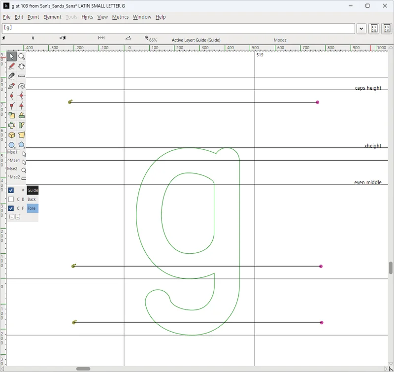Select the Pen point tool
The height and width of the screenshot is (372, 394).
11,86
